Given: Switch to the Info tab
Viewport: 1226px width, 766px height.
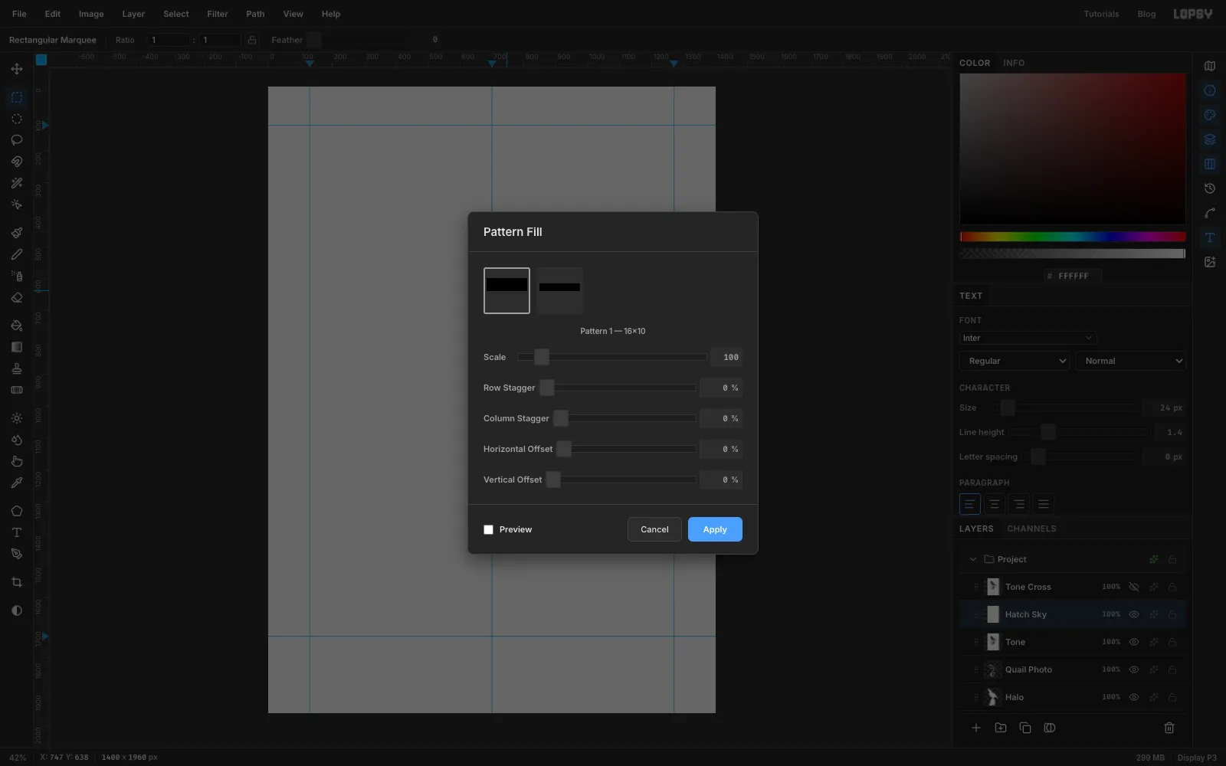Looking at the screenshot, I should point(1014,63).
